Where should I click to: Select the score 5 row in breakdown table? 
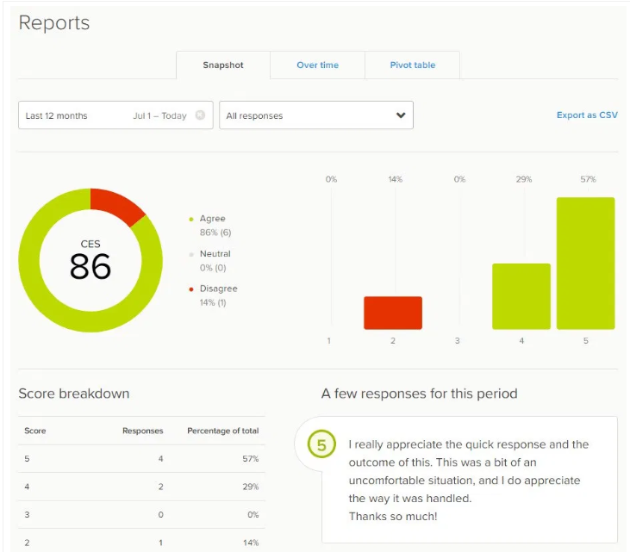click(x=141, y=459)
